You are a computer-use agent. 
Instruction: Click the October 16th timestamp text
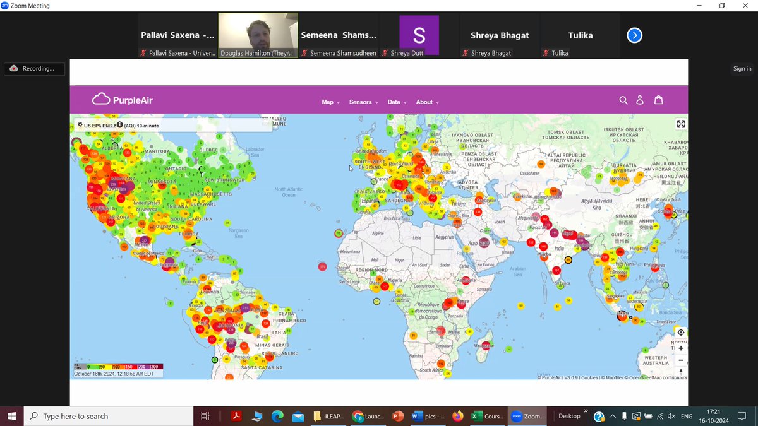(x=114, y=374)
